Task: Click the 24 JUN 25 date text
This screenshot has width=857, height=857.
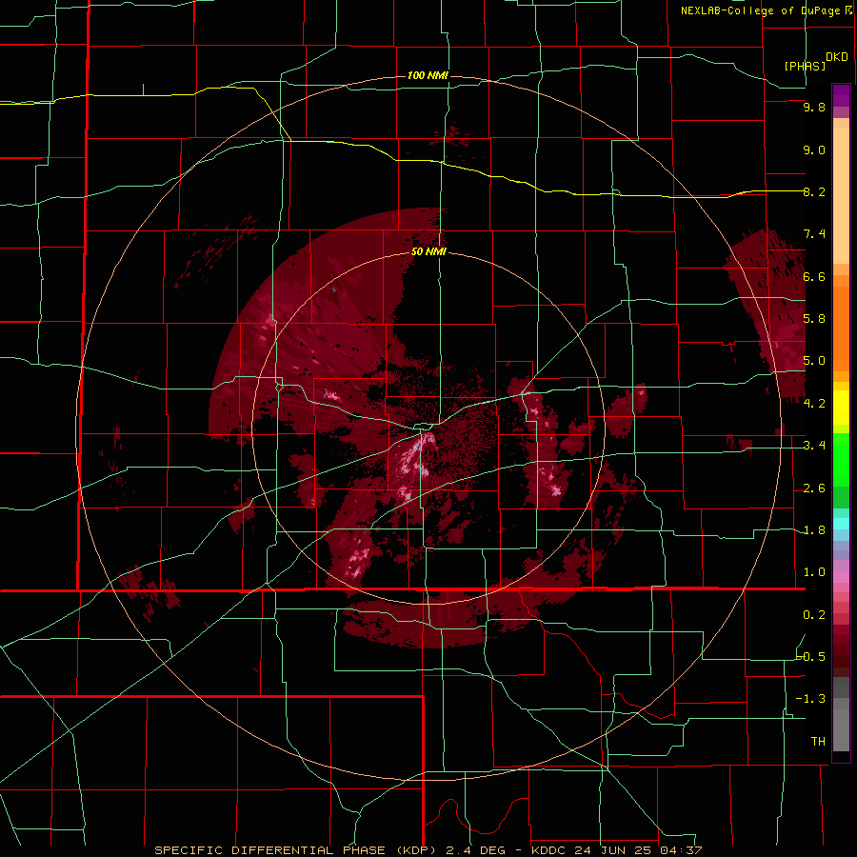Action: coord(611,850)
